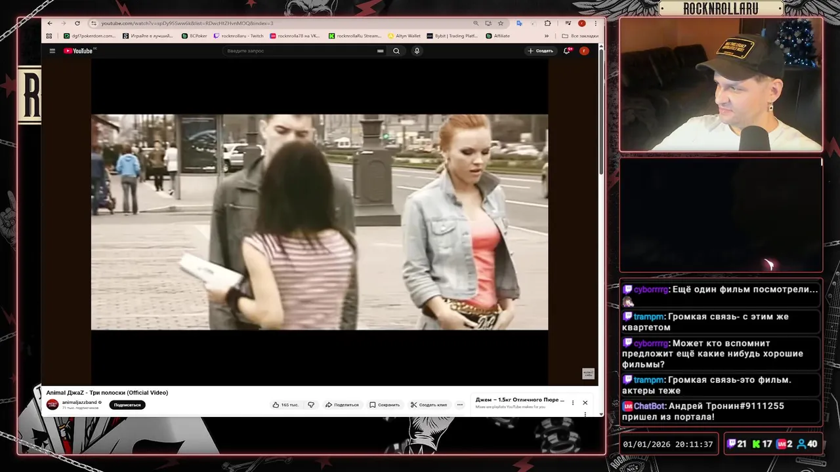Open zoom magnifier icon in address bar
This screenshot has width=840, height=472.
point(476,23)
